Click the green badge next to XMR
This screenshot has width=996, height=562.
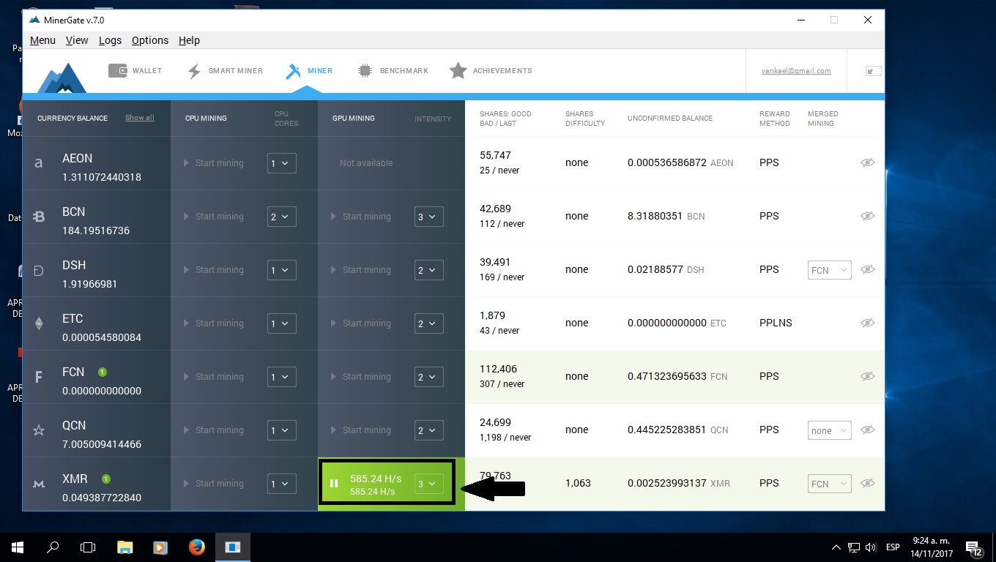point(106,479)
